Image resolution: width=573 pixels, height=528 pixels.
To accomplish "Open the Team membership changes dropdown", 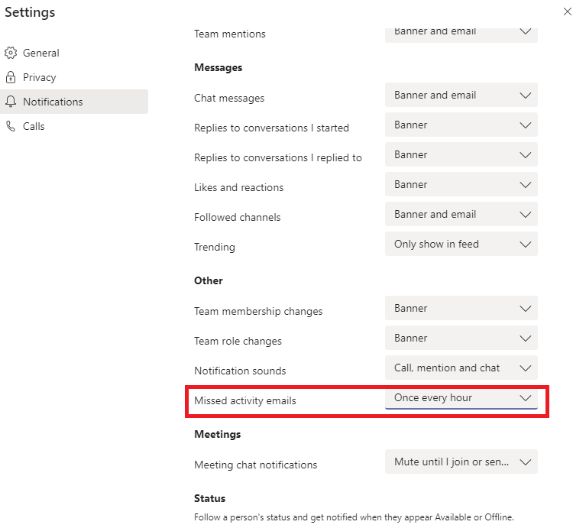I will pos(461,309).
